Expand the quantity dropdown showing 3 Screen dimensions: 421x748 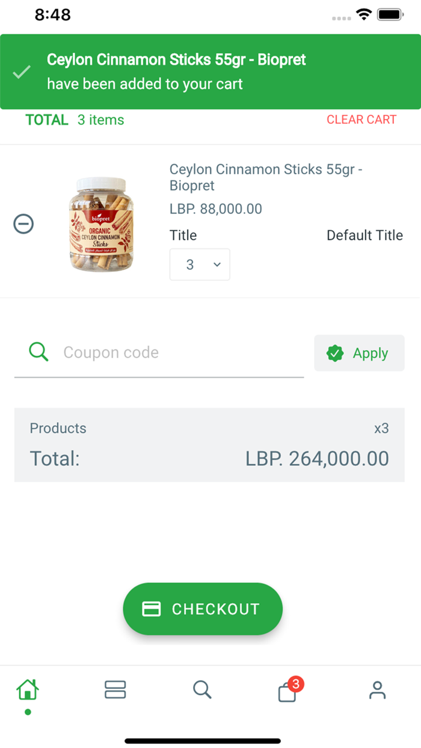click(200, 265)
